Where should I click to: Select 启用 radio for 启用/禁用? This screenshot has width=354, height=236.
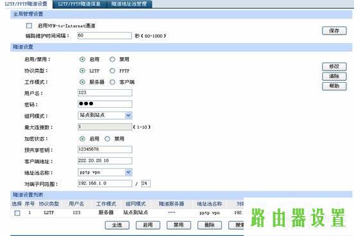pos(82,60)
